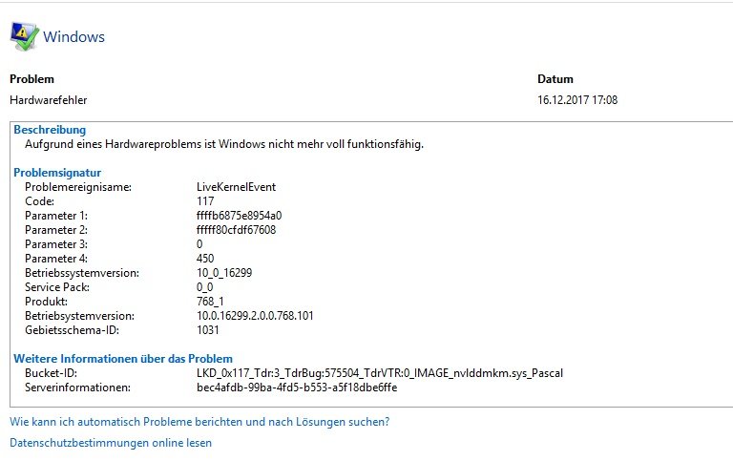Screen dimensions: 733x461
Task: Click the Problemsignatur section heading
Action: tap(57, 173)
